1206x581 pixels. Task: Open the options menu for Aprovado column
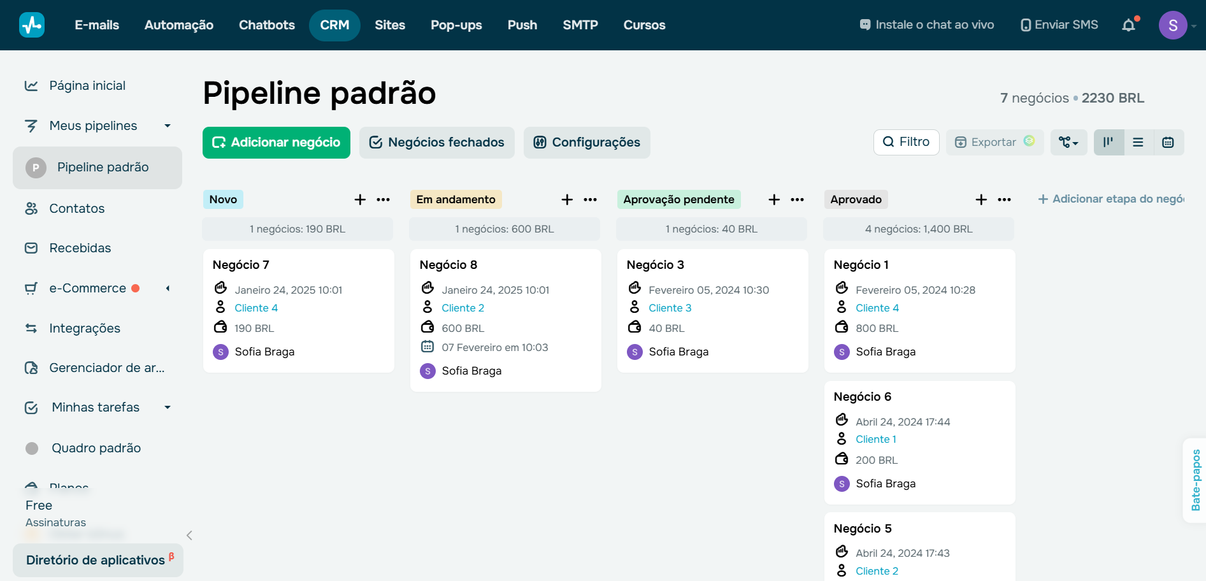coord(1004,199)
